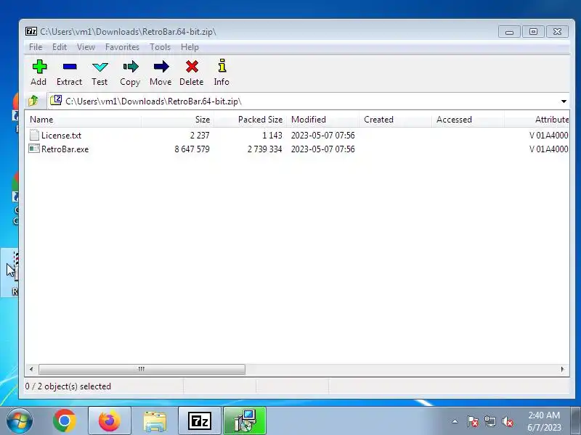Click the 2 237 size value
The height and width of the screenshot is (435, 581).
200,136
